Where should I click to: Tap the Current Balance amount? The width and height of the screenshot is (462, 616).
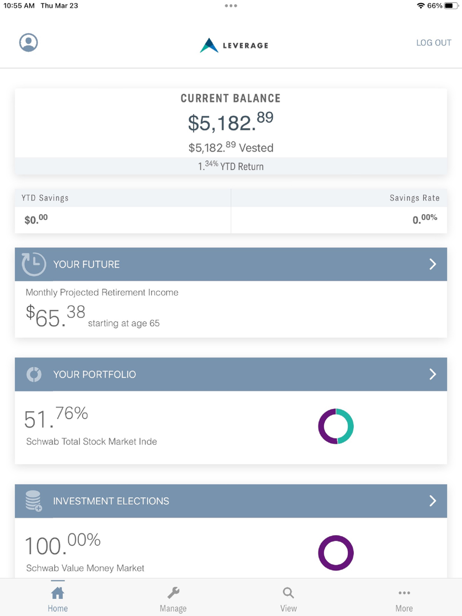tap(231, 122)
